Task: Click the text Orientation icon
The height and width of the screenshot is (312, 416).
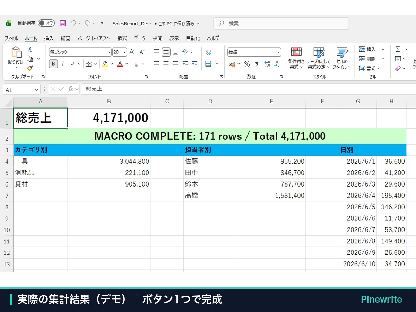Action: coord(185,52)
